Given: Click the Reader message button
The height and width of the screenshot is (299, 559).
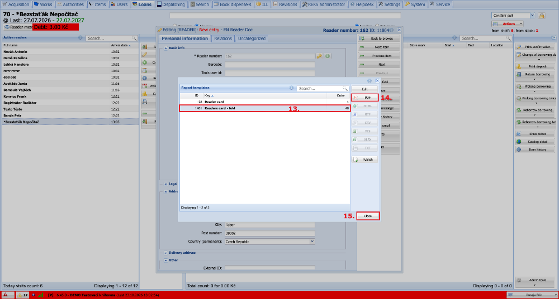Looking at the screenshot, I should coord(18,27).
